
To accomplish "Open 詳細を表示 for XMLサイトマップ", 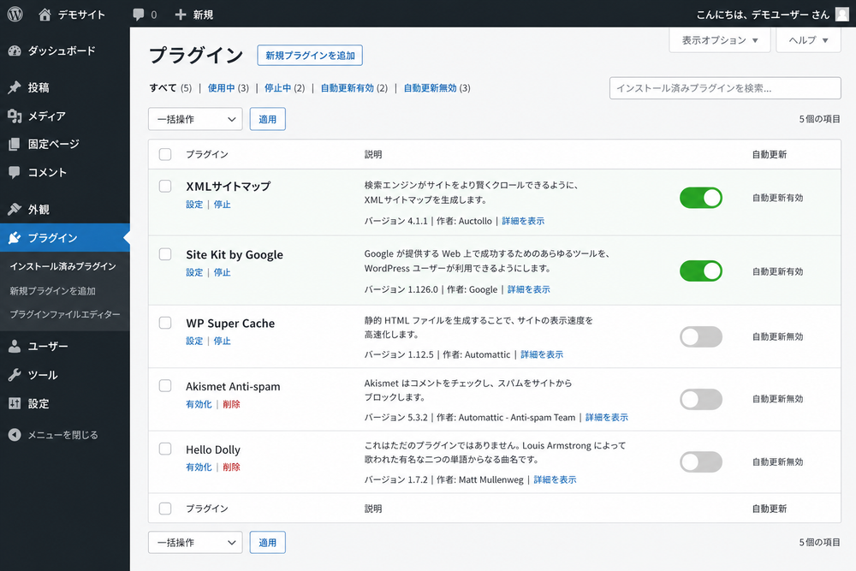I will [x=523, y=221].
